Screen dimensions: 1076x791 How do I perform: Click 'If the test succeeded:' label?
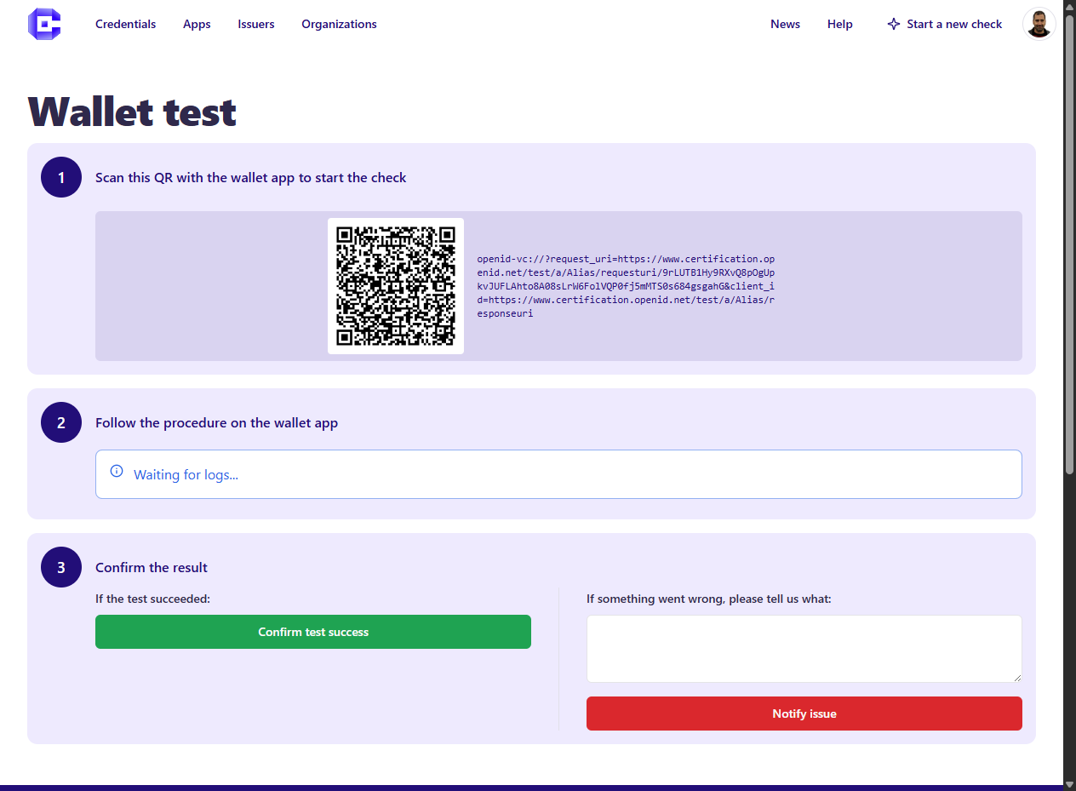click(152, 599)
